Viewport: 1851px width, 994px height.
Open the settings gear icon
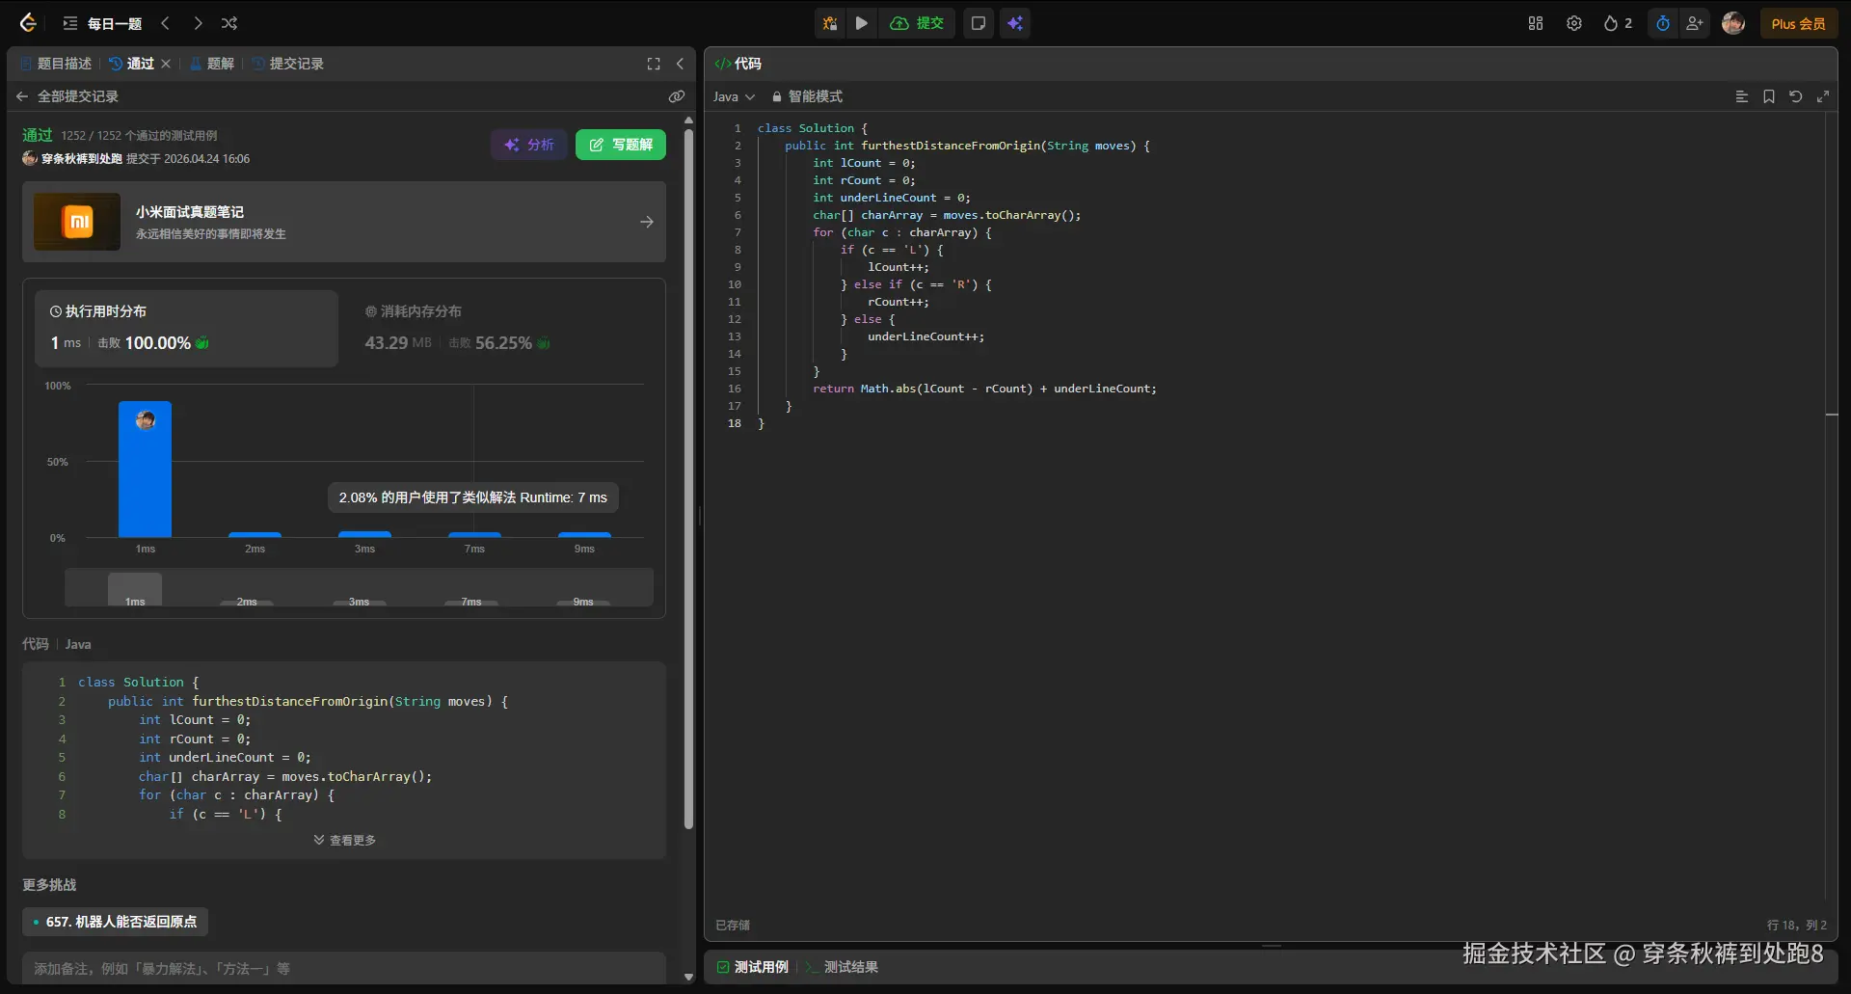click(x=1573, y=23)
